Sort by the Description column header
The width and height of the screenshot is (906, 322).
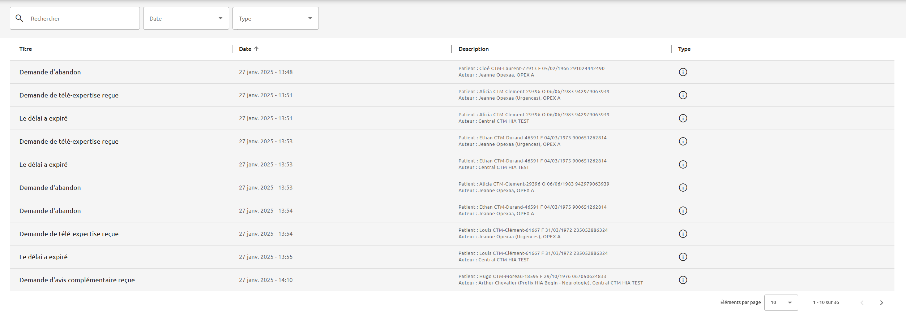point(474,49)
